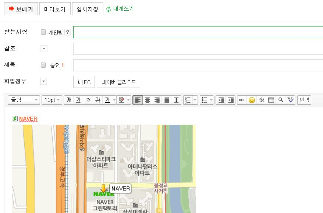323x213 pixels.
Task: Open the 개인별 help question-mark icon
Action: (67, 32)
